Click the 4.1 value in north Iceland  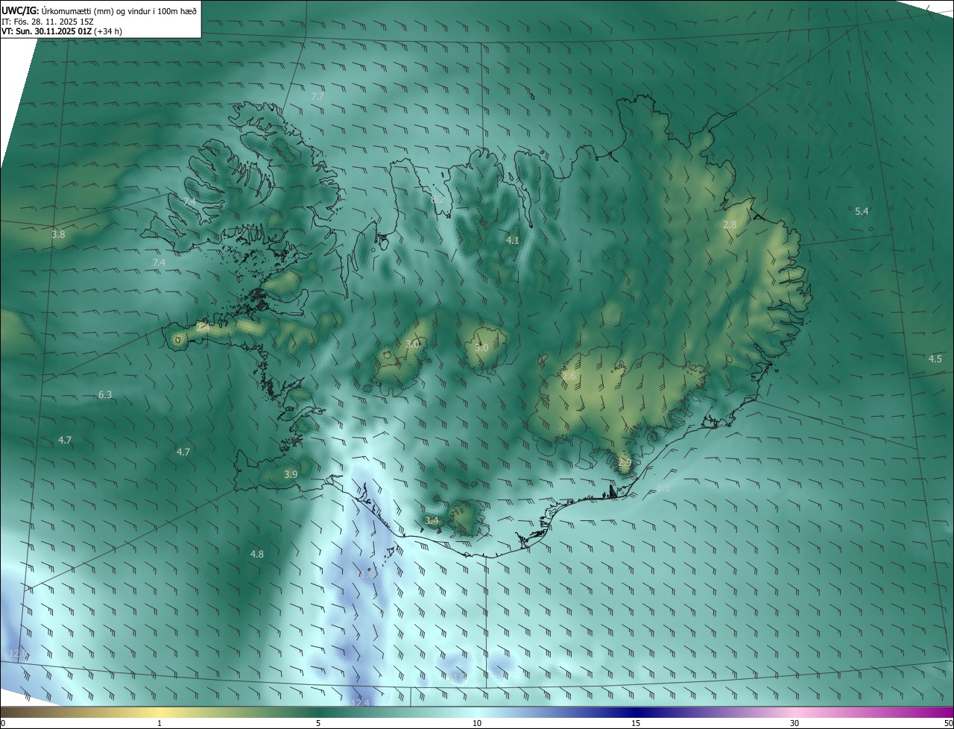coord(512,240)
